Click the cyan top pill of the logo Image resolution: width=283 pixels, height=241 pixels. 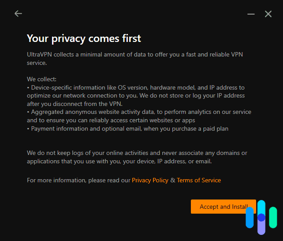point(261,207)
